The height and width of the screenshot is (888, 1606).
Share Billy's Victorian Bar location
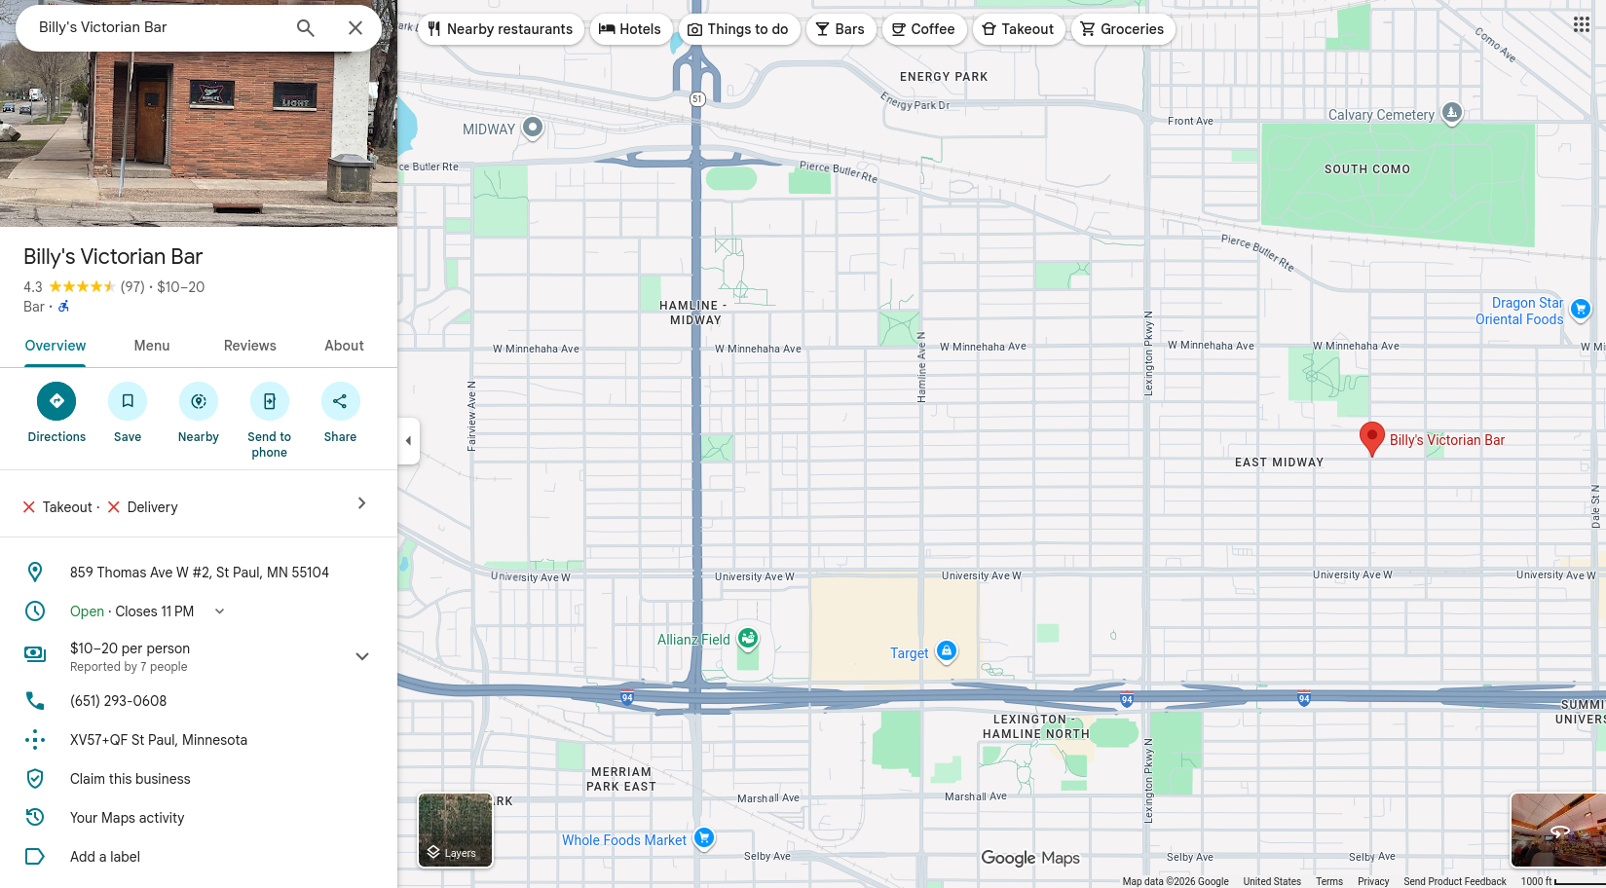click(x=340, y=401)
